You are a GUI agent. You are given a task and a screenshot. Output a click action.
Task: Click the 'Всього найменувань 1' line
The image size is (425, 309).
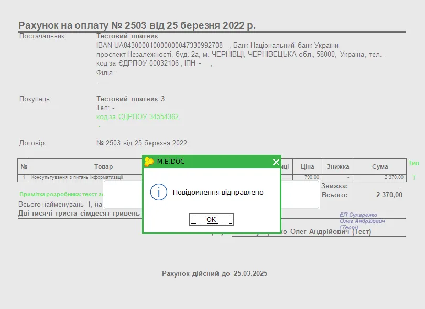pos(60,204)
